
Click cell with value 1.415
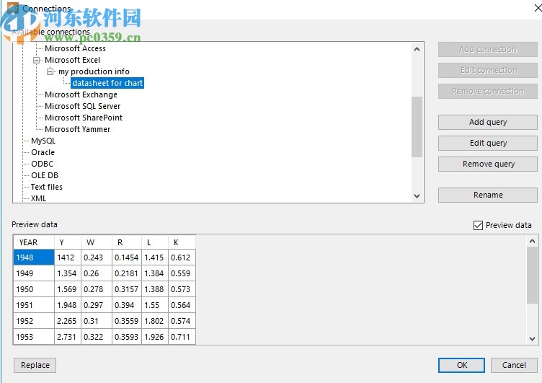tap(155, 257)
